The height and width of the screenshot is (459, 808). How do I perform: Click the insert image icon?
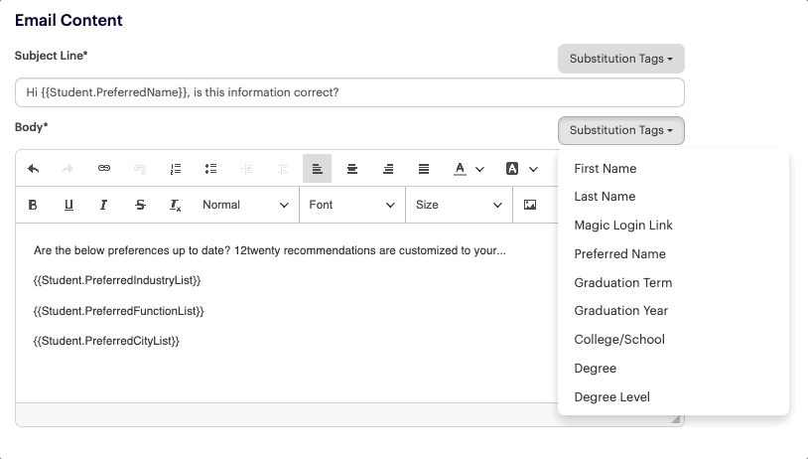pyautogui.click(x=530, y=205)
